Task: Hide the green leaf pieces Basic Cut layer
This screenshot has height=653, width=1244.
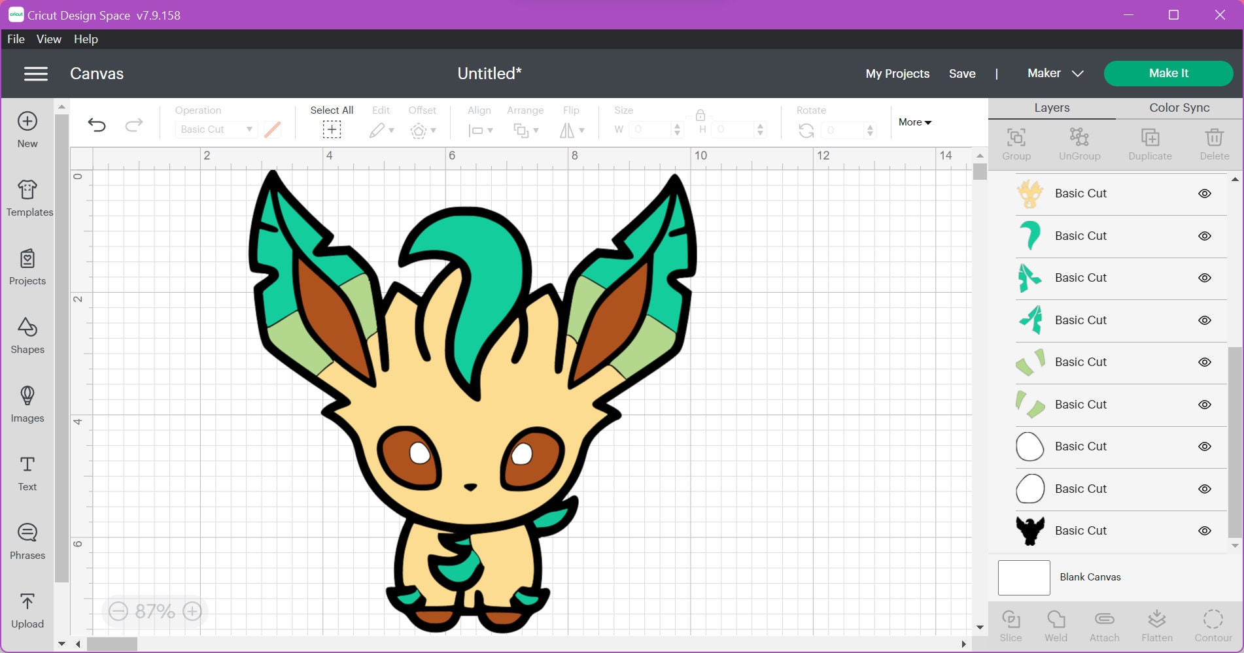Action: [1205, 361]
